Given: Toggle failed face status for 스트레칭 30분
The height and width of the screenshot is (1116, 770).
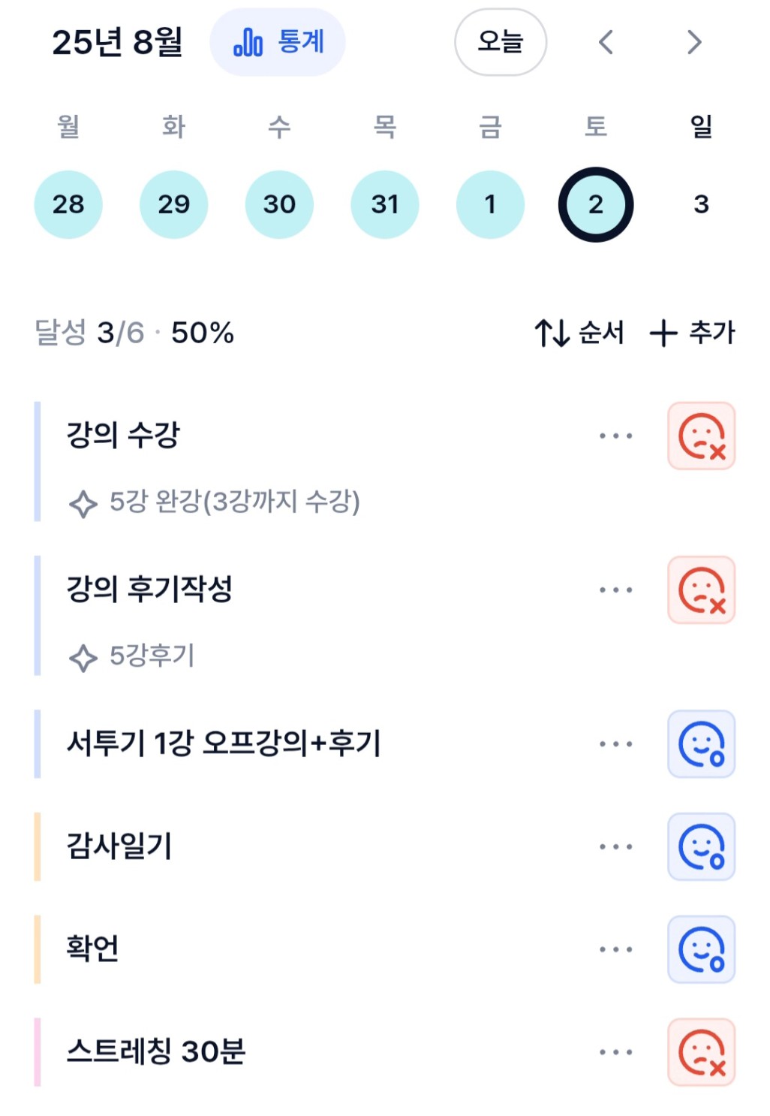Looking at the screenshot, I should [x=702, y=1053].
